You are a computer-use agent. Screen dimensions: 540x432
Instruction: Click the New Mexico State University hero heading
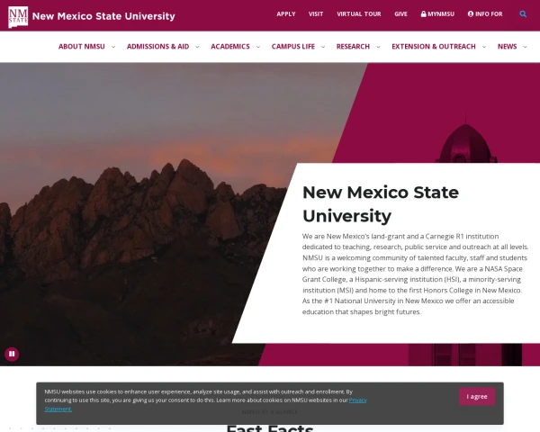tap(381, 204)
